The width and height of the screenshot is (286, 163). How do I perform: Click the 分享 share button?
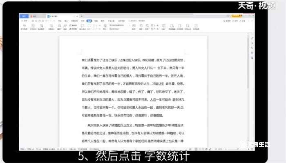click(x=243, y=21)
